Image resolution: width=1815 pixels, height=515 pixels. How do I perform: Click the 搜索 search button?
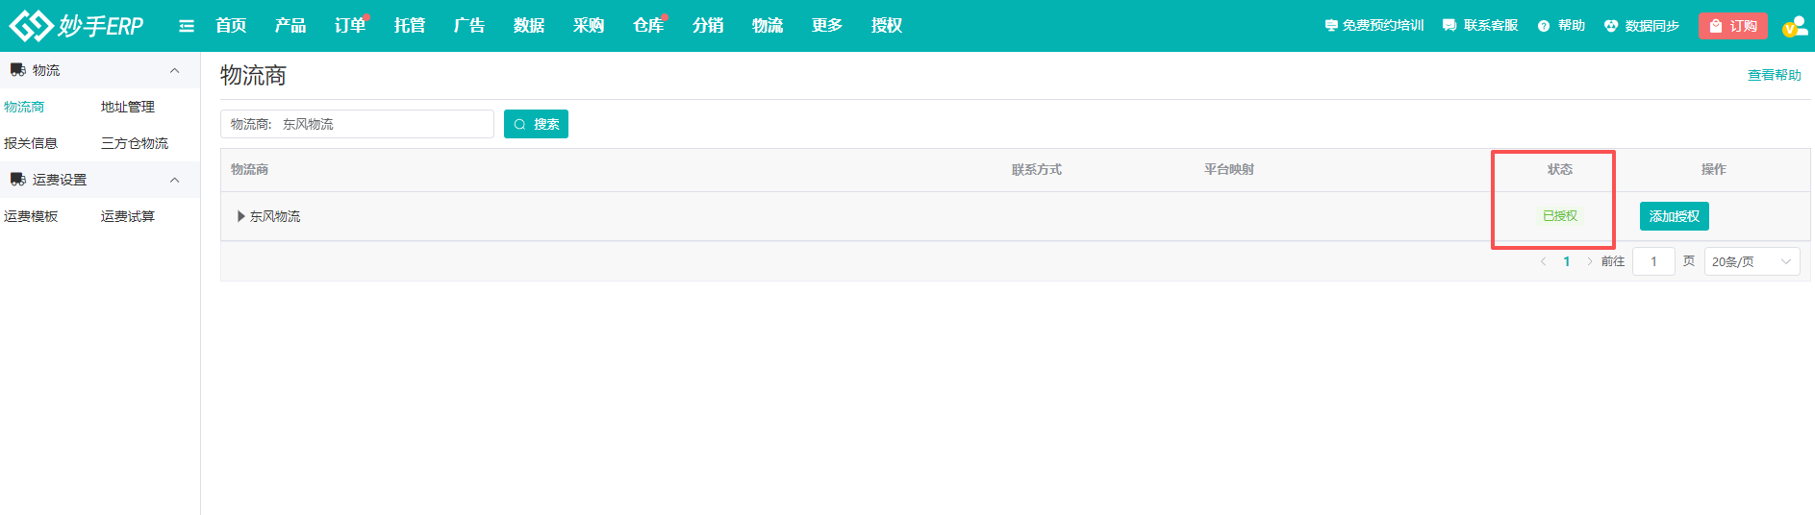click(x=536, y=124)
